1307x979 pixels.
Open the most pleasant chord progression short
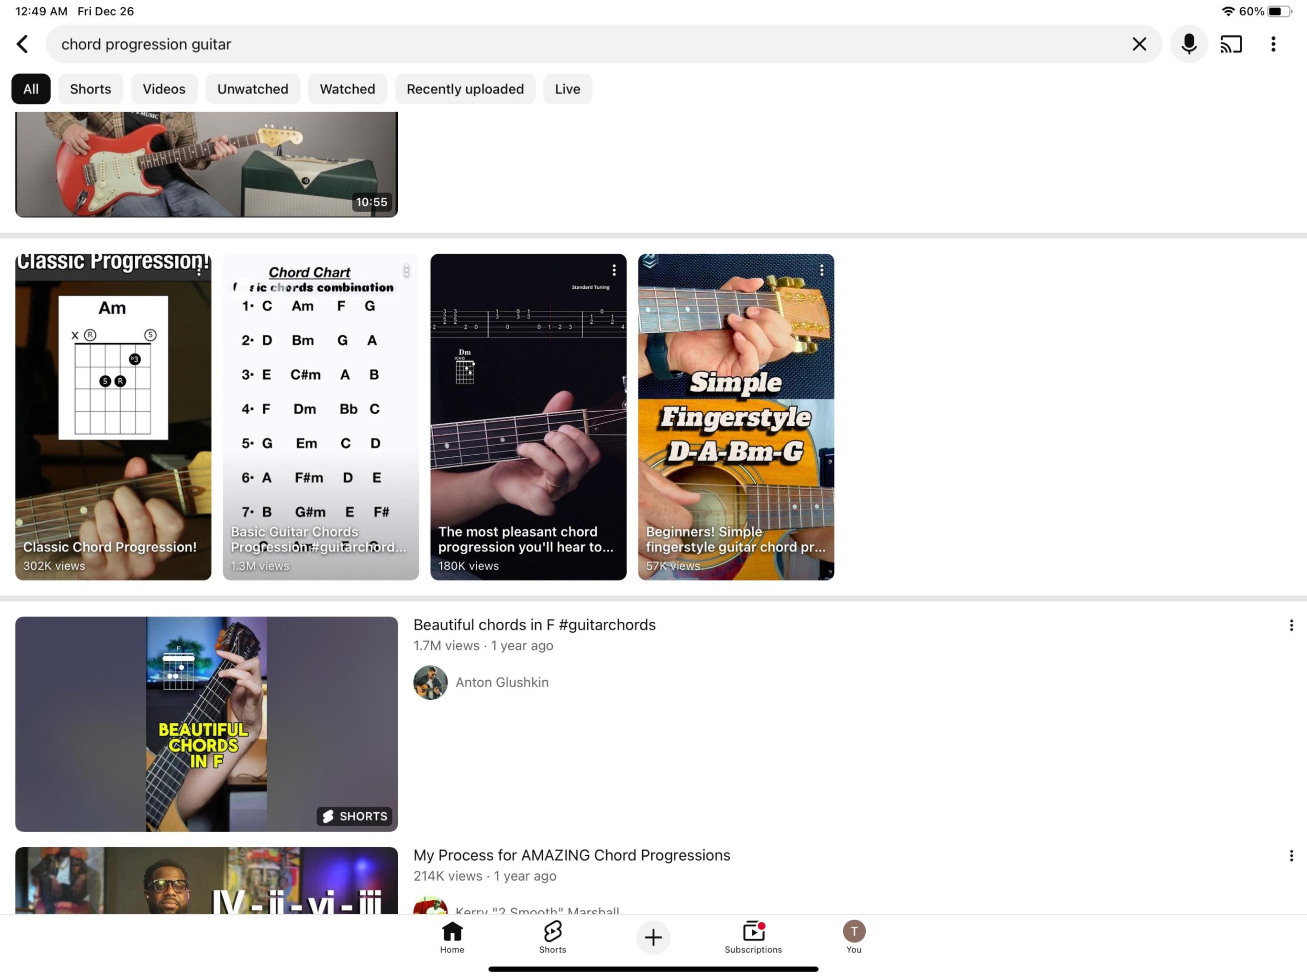coord(528,417)
